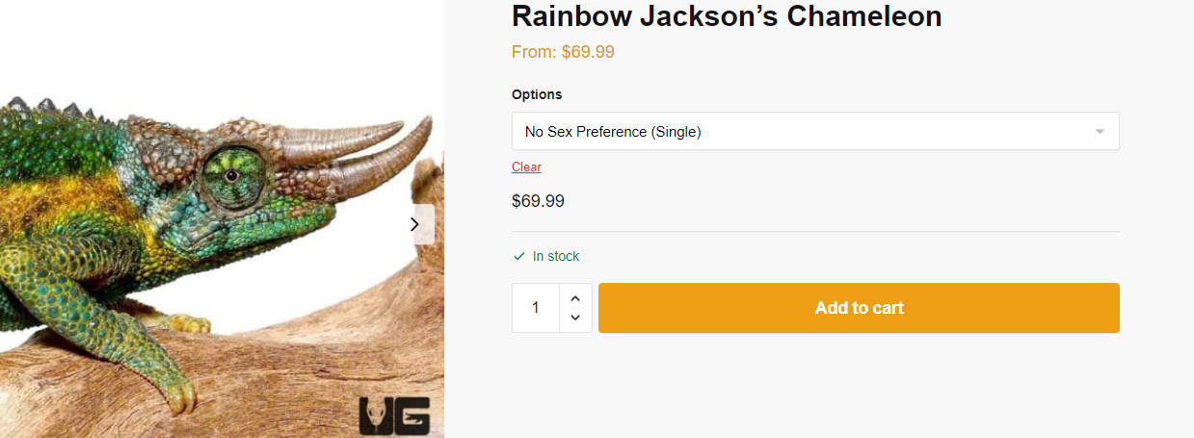Viewport: 1194px width, 438px height.
Task: Show the next product image arrow
Action: pos(415,224)
